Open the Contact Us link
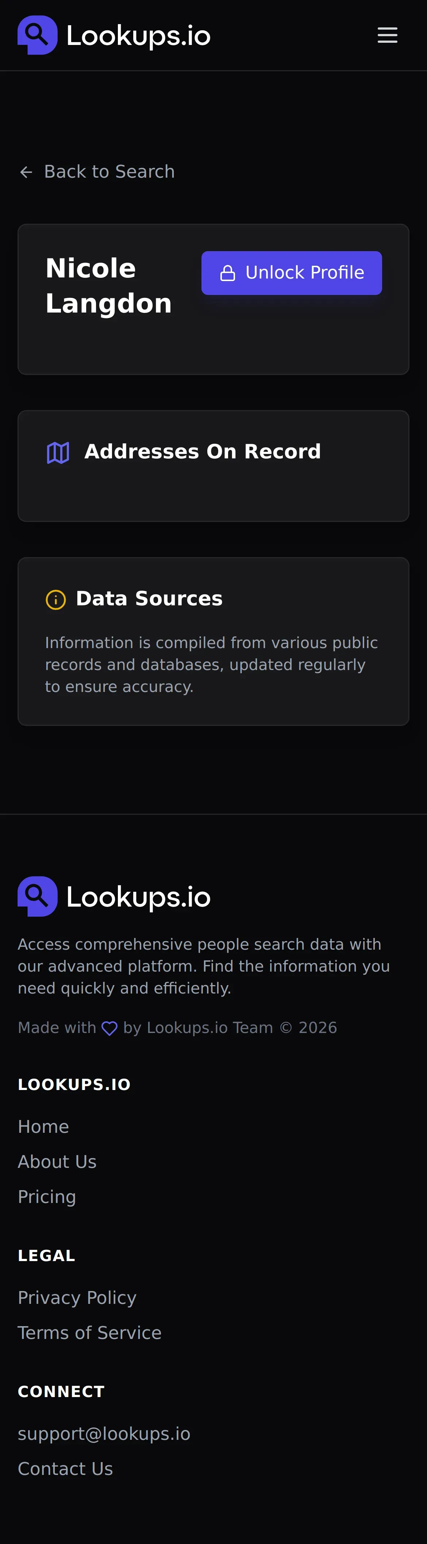Screen dimensions: 427x1544 (x=66, y=1468)
